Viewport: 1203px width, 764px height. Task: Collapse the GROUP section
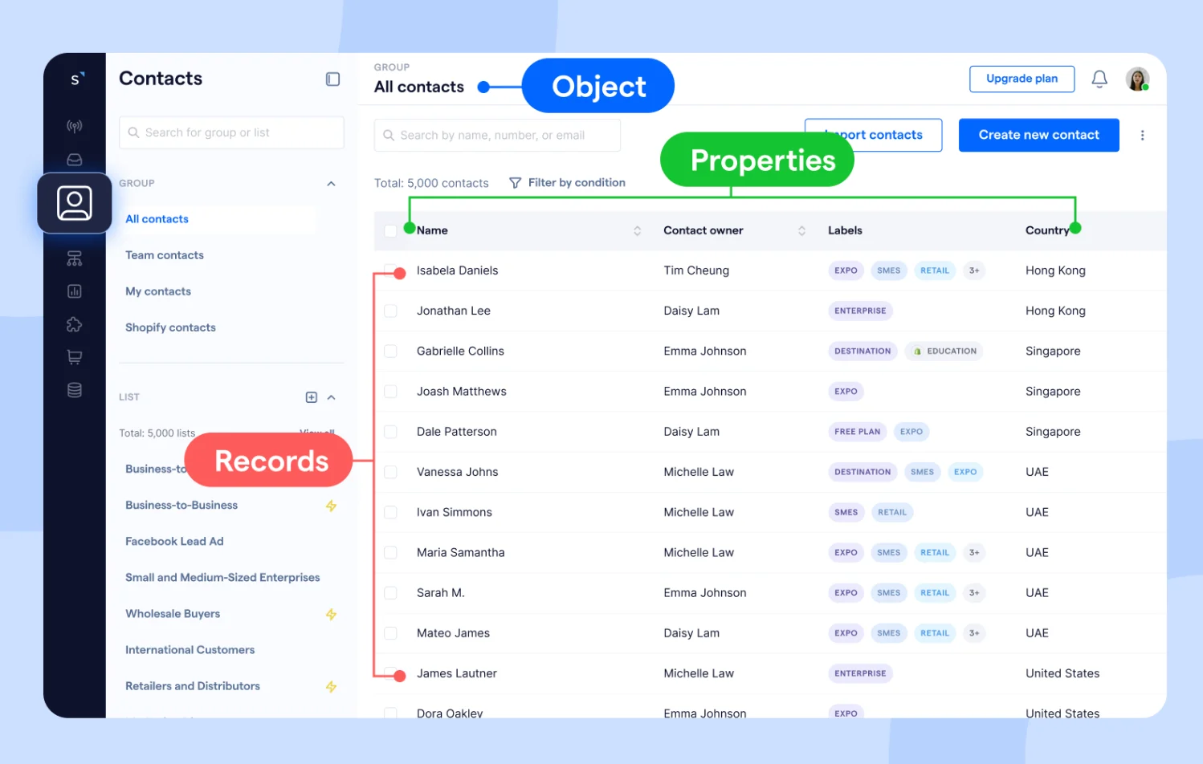tap(331, 183)
